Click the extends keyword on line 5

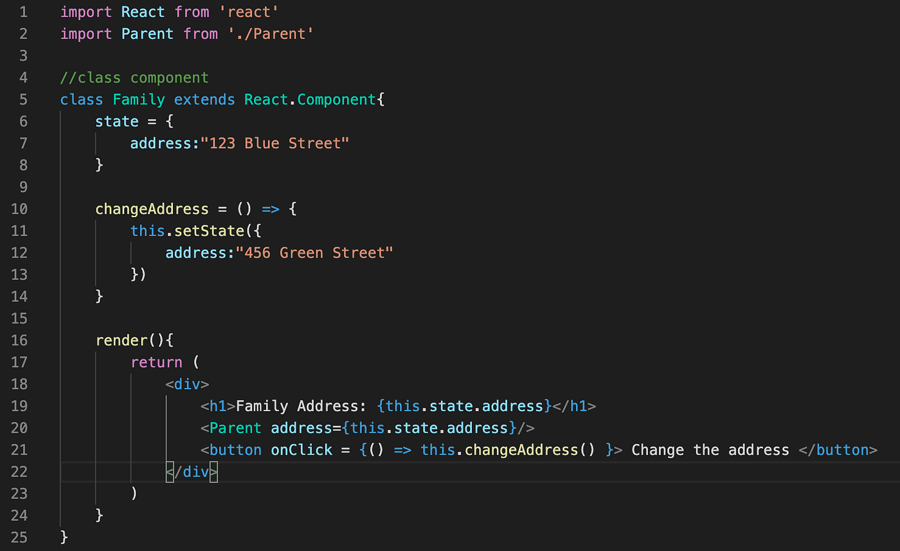point(204,100)
